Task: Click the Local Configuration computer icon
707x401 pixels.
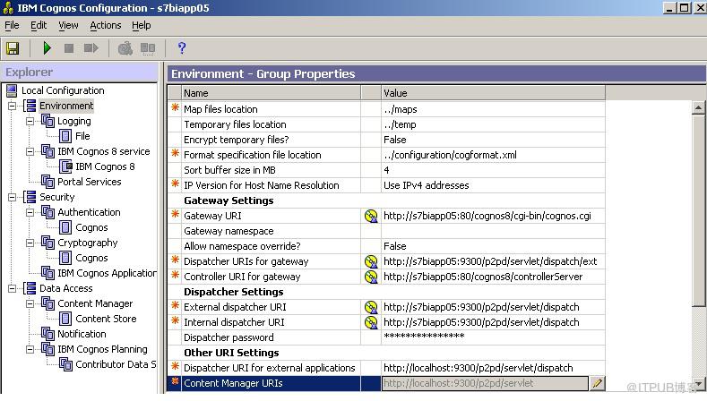Action: (x=13, y=90)
